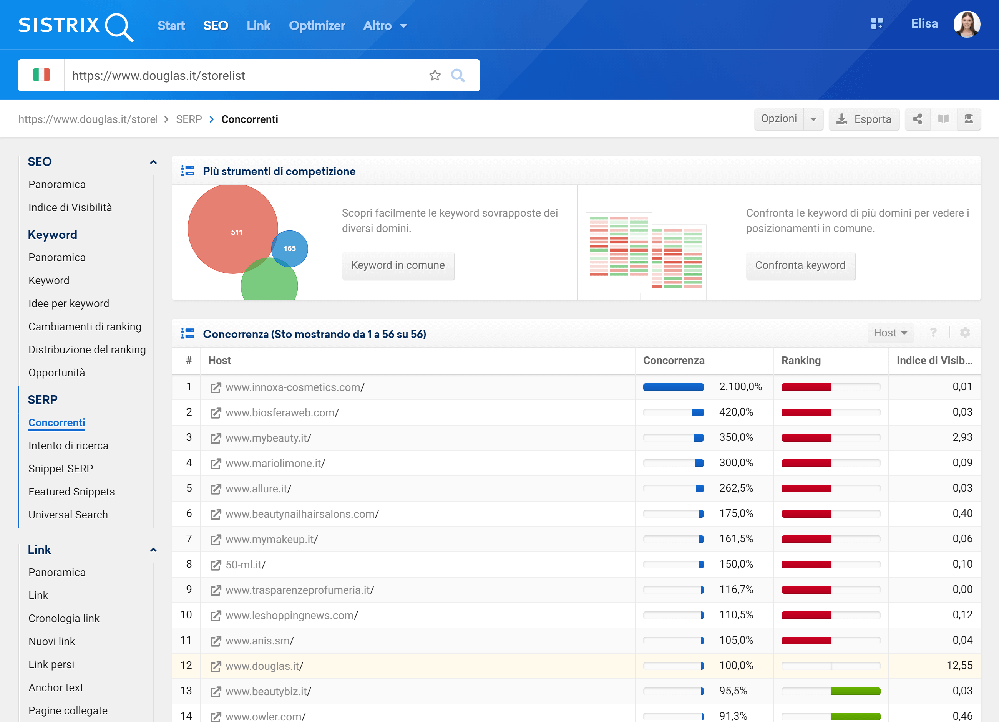Click list icon beside Concorrenza heading
Image resolution: width=999 pixels, height=722 pixels.
coord(188,334)
